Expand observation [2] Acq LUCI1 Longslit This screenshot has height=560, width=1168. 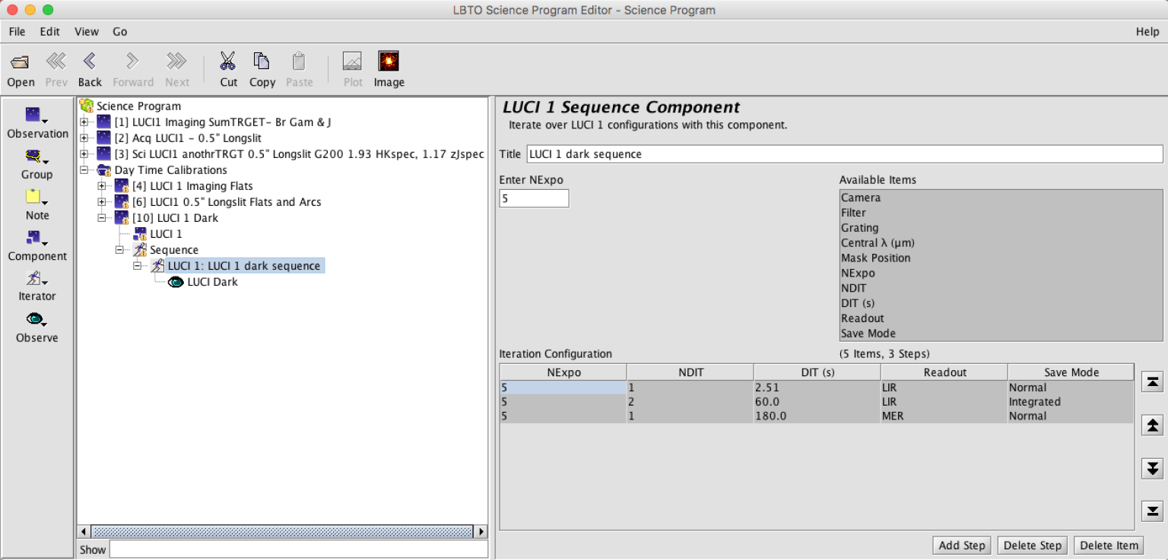point(84,138)
